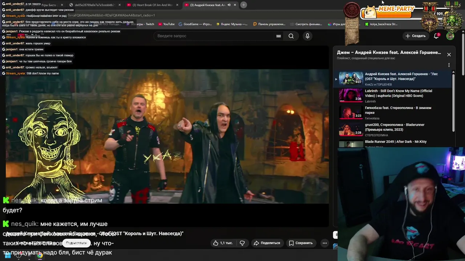
Task: Open the on-screen keyboard icon in search box
Action: point(279,36)
